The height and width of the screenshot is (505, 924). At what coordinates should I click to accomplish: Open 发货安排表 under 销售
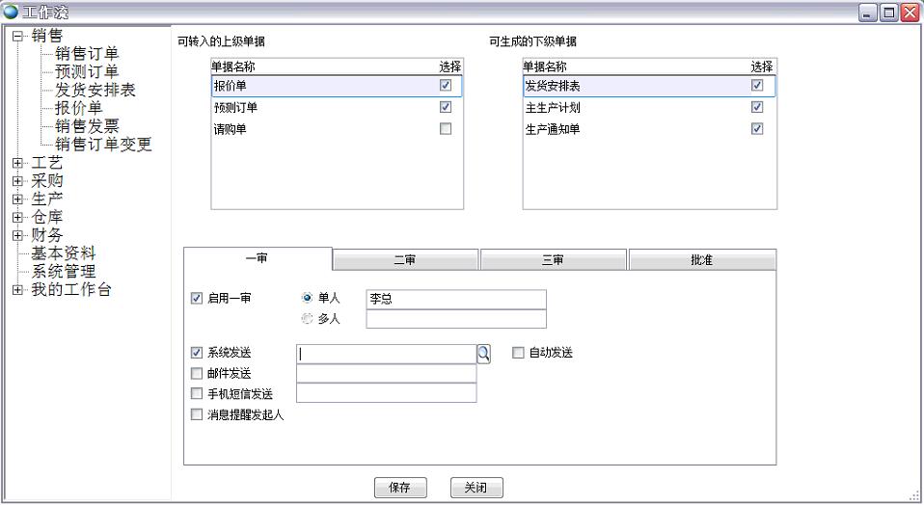point(95,90)
